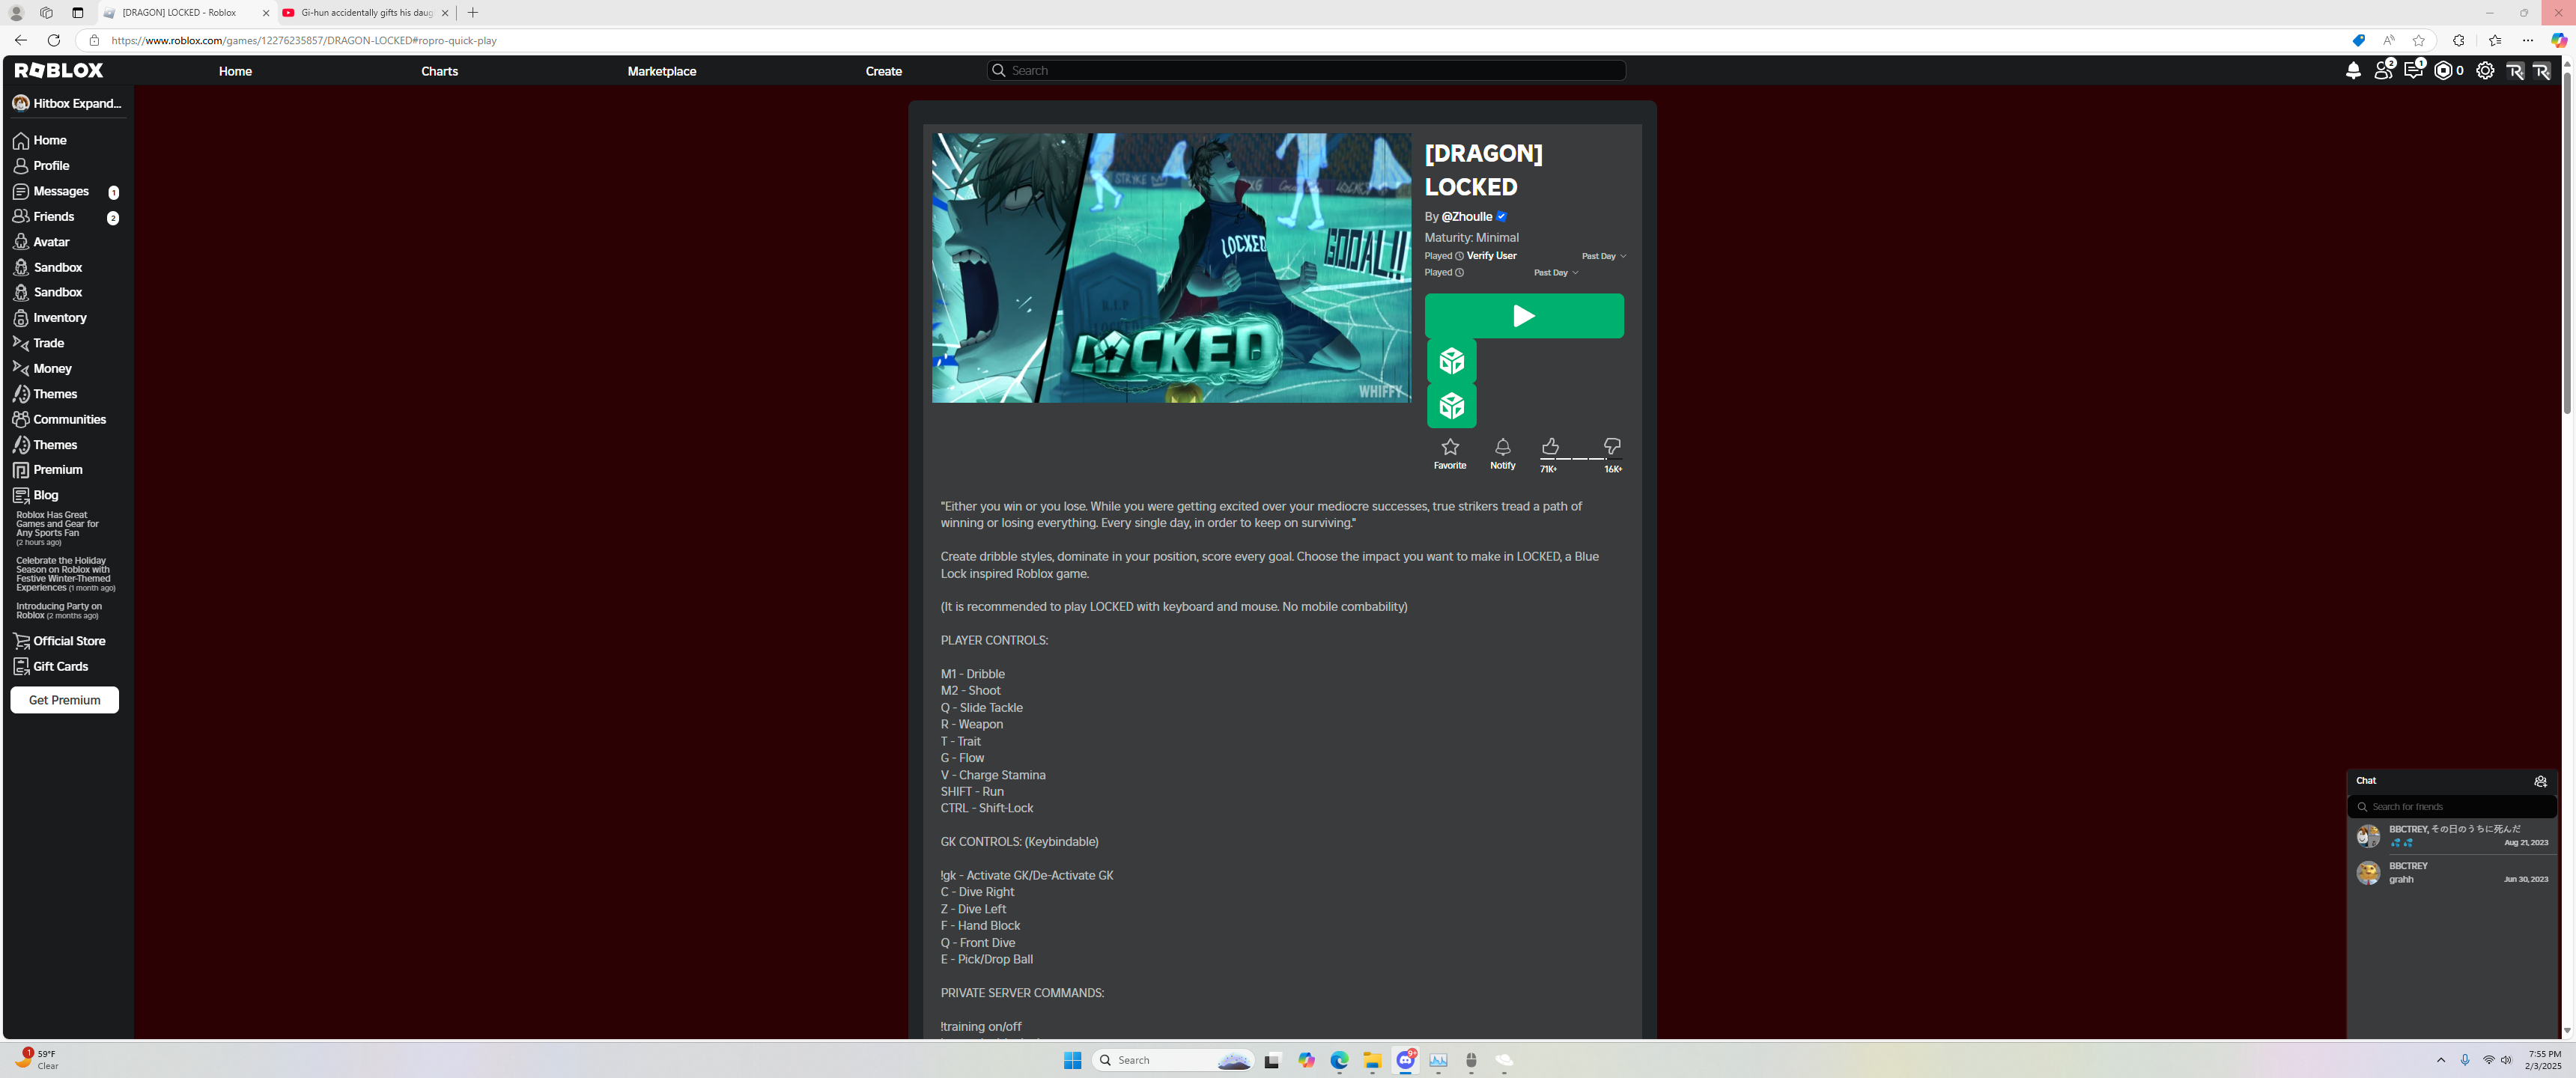Image resolution: width=2576 pixels, height=1078 pixels.
Task: Open Marketplace in the top navigation
Action: 661,71
